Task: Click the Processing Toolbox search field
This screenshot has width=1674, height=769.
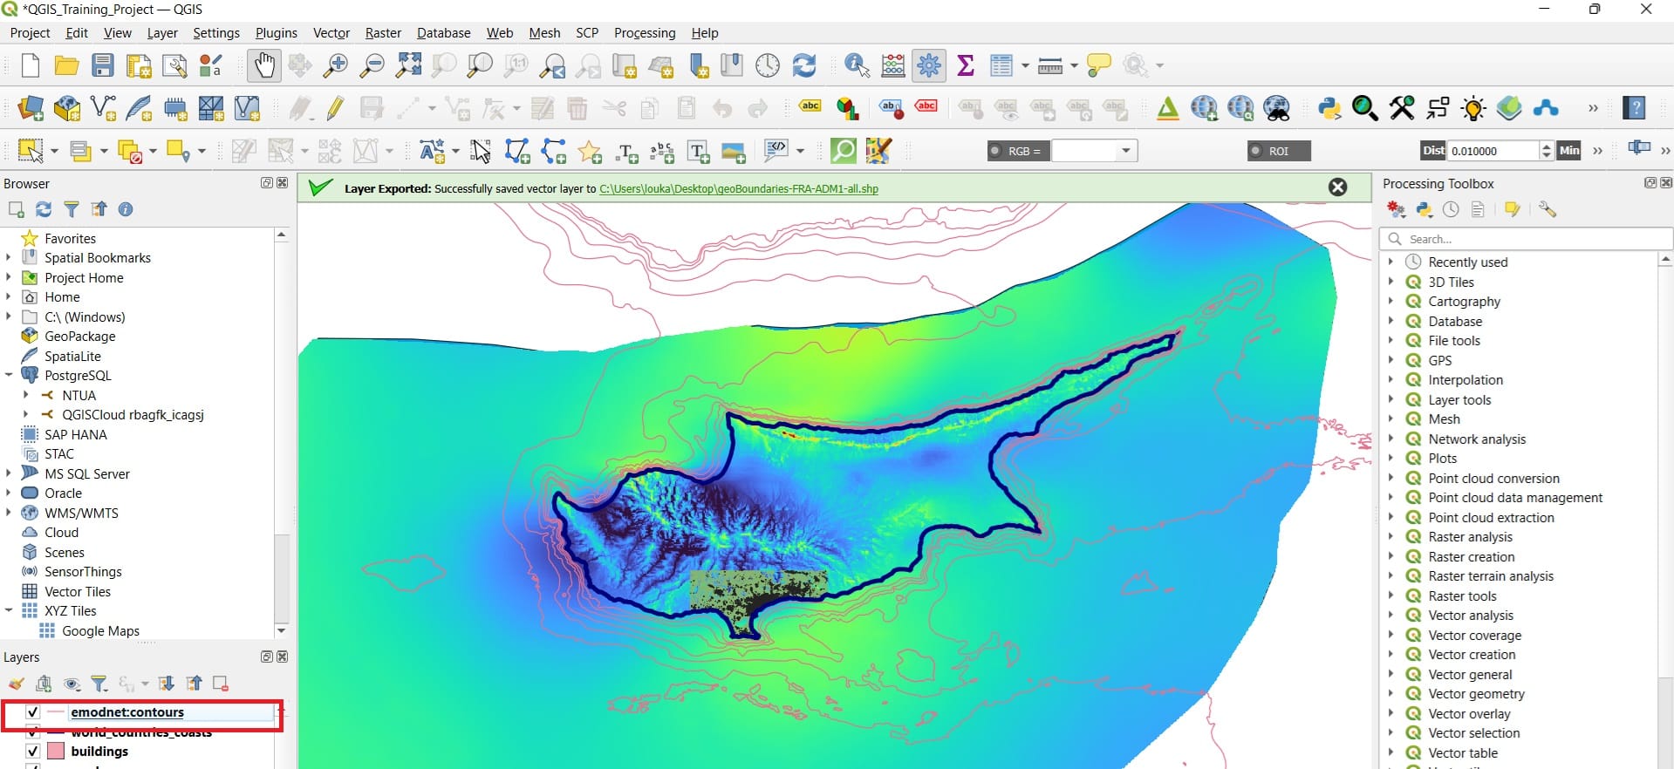Action: [1527, 239]
